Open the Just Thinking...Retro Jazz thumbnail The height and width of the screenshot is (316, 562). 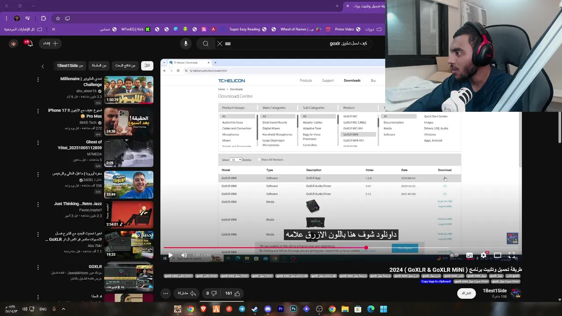coord(129,215)
